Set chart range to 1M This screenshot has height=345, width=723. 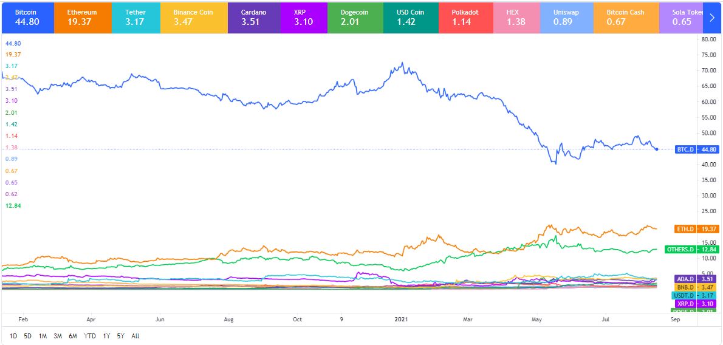[43, 336]
